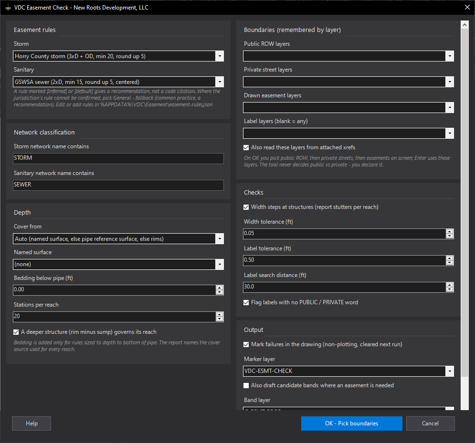Open the Sanitary easement rule dropdown

(220, 82)
